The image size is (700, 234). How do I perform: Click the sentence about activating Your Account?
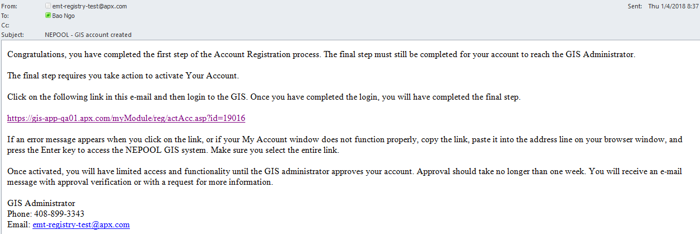point(123,76)
